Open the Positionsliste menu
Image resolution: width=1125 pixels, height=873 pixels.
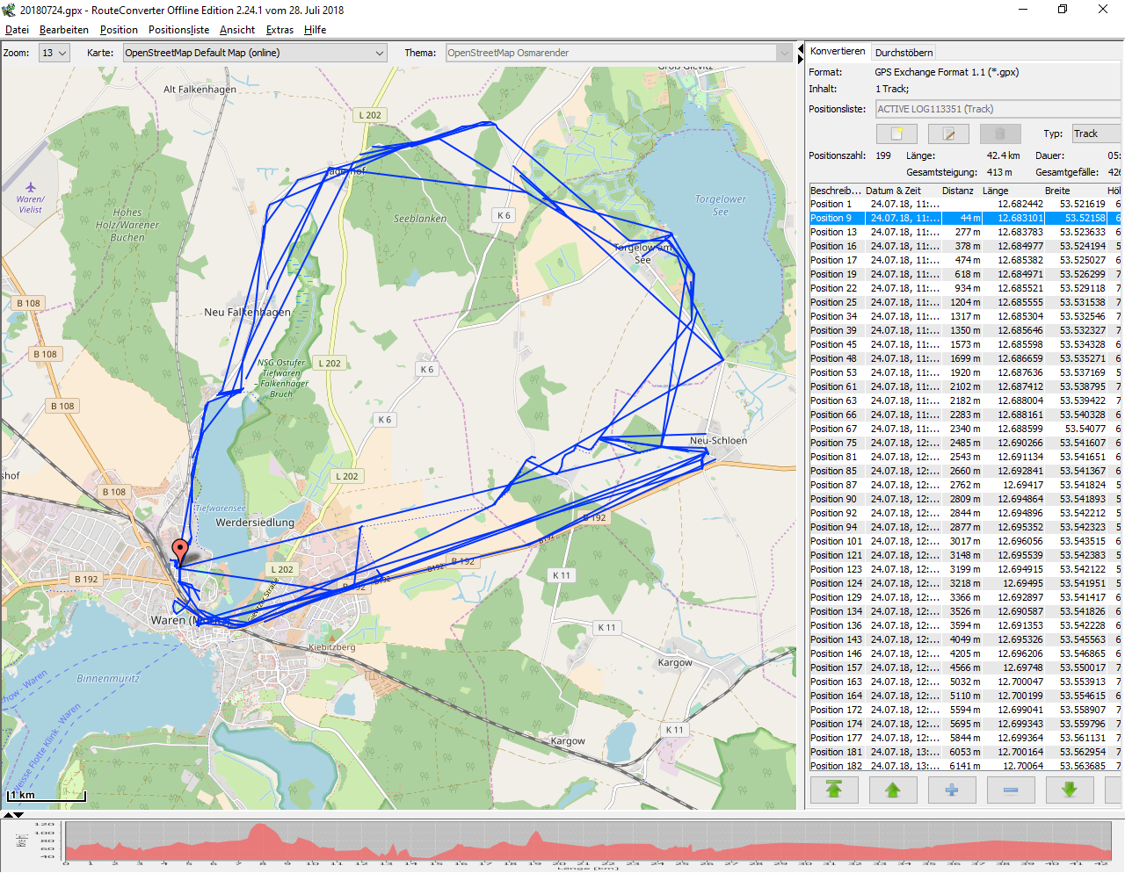(x=178, y=30)
